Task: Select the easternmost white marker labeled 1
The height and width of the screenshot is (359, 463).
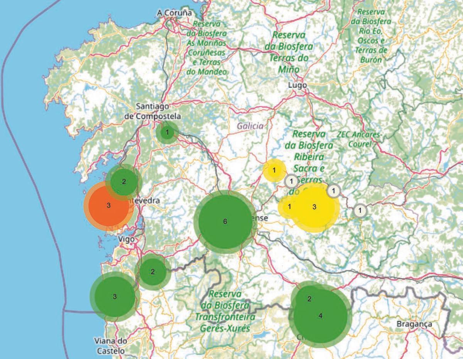Action: click(x=360, y=211)
